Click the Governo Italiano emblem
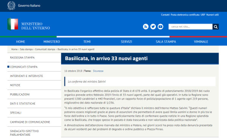The width and height of the screenshot is (227, 138). pyautogui.click(x=11, y=6)
